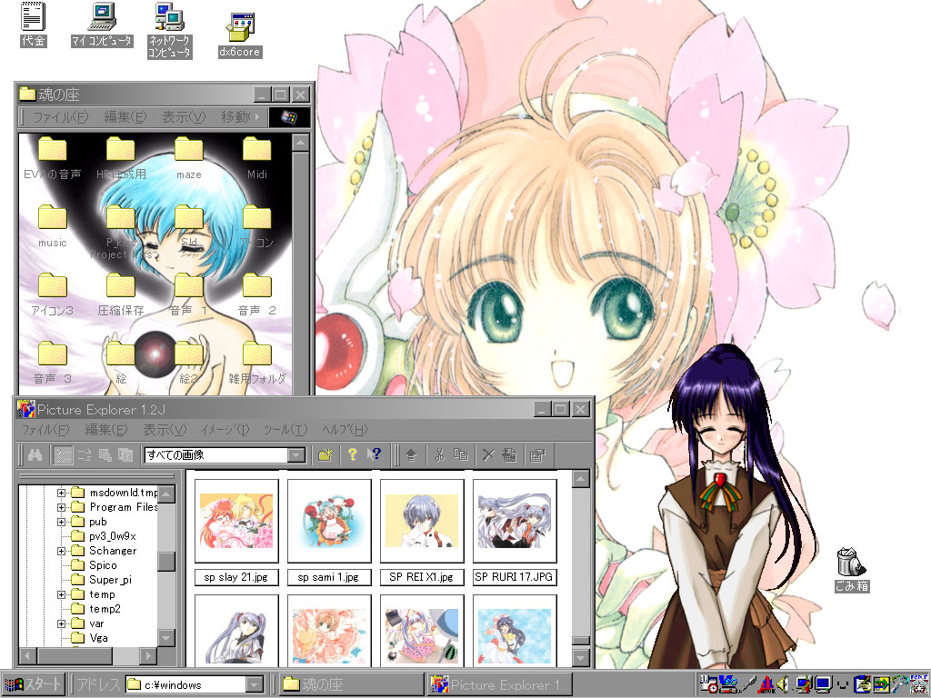
Task: Click the Properties icon in Picture Explorer toolbar
Action: [x=537, y=455]
